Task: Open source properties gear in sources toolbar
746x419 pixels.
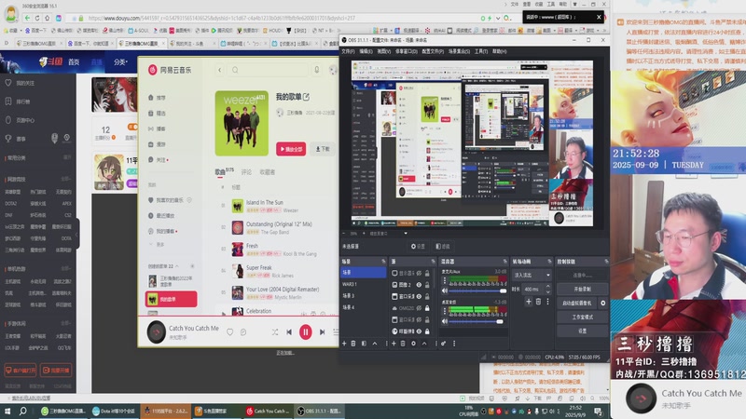Action: 413,344
